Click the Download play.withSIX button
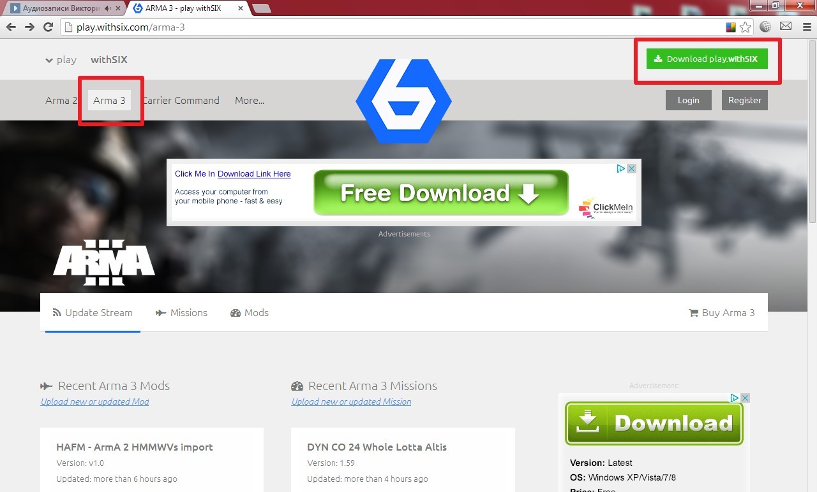Image resolution: width=817 pixels, height=492 pixels. (x=707, y=59)
